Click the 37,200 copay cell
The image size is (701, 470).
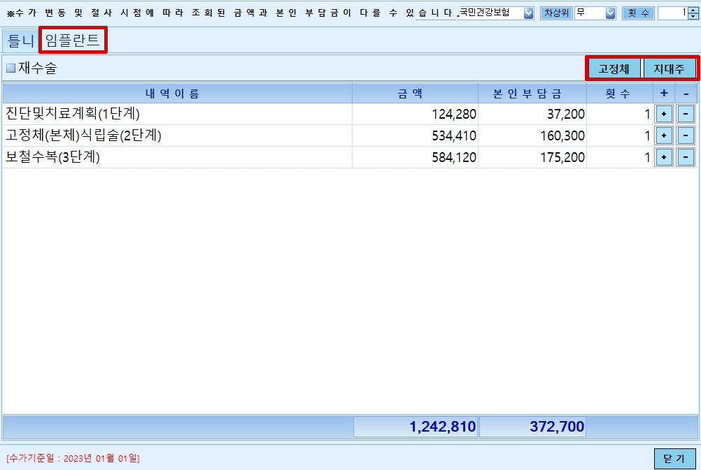[x=532, y=114]
